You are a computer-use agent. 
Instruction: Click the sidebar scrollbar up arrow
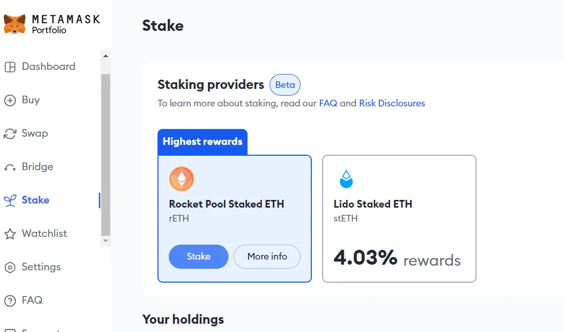coord(105,56)
